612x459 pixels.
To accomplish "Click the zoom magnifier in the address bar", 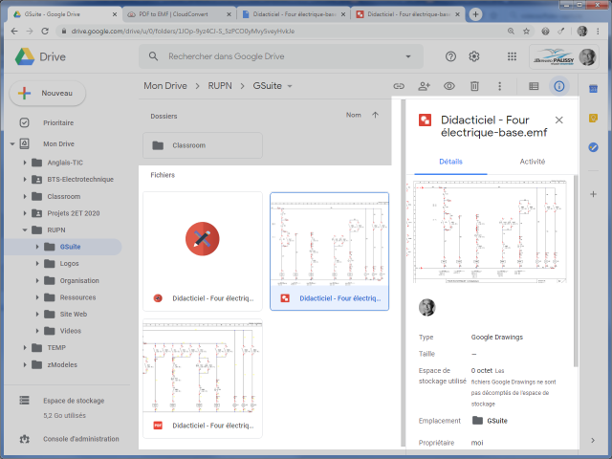I will [511, 32].
